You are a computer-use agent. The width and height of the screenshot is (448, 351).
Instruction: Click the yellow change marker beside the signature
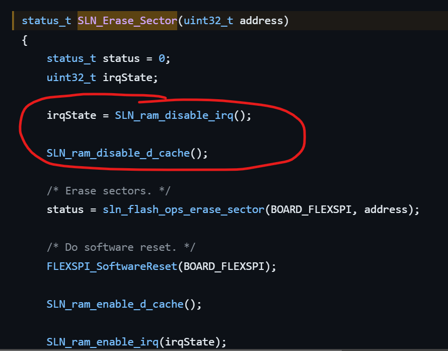[x=15, y=21]
